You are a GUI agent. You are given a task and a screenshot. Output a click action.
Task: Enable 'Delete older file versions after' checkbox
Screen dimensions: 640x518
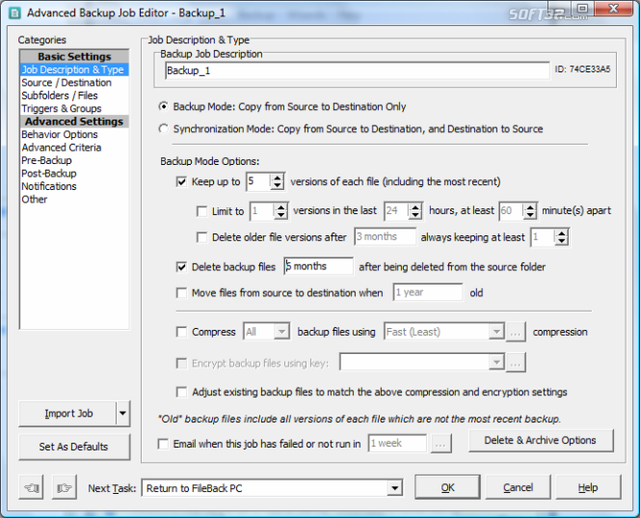201,237
